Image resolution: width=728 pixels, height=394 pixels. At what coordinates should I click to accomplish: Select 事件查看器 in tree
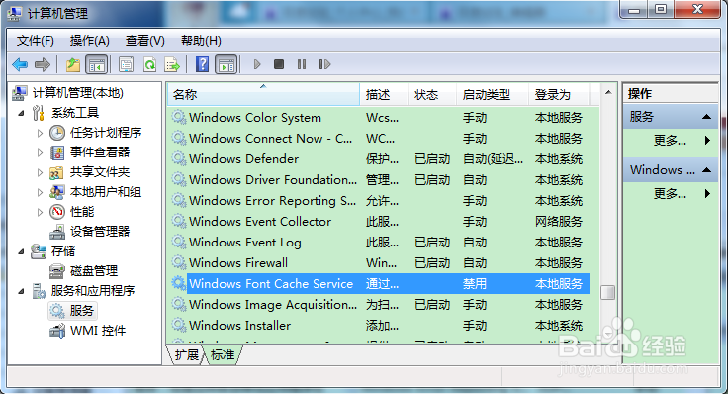coord(100,151)
